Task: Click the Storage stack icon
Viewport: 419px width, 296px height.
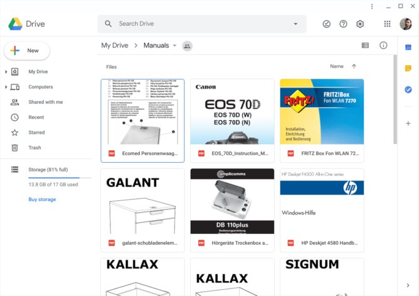Action: [14, 170]
